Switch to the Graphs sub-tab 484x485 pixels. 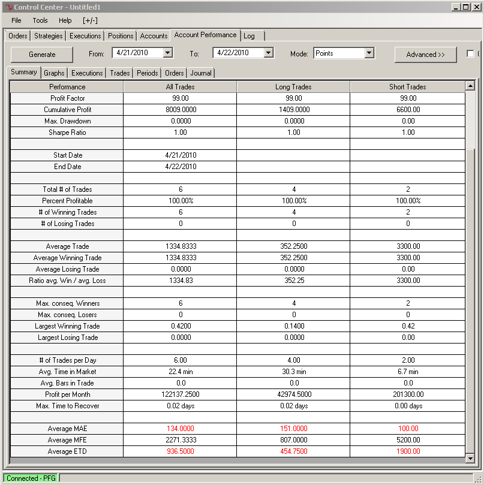point(54,73)
